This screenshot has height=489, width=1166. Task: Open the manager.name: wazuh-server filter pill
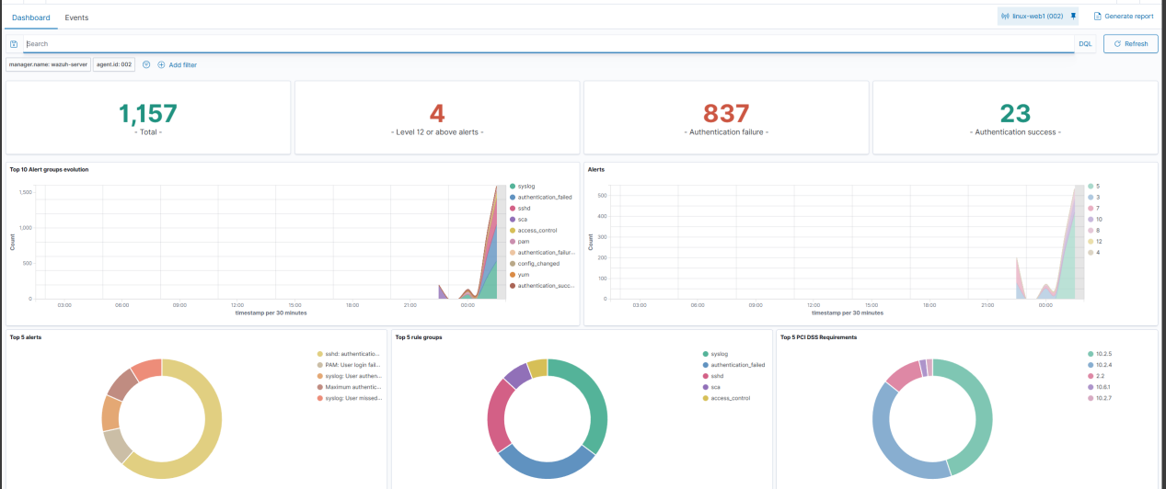coord(48,65)
